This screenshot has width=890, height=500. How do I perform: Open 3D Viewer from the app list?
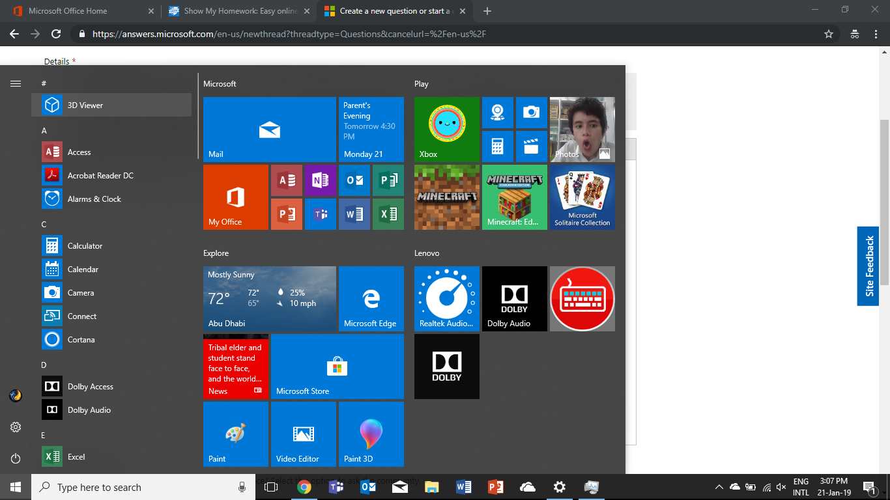(111, 105)
